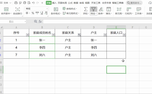
Task: Click the Save icon in quick access toolbar
Action: pos(16,3)
